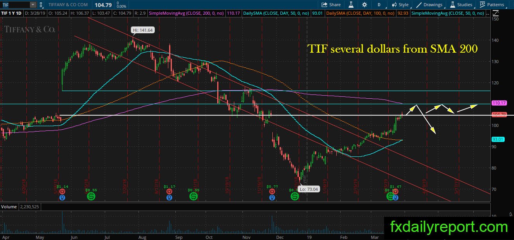Click the TIF symbol input field
Screen dimensions: 514x240
tap(15, 5)
